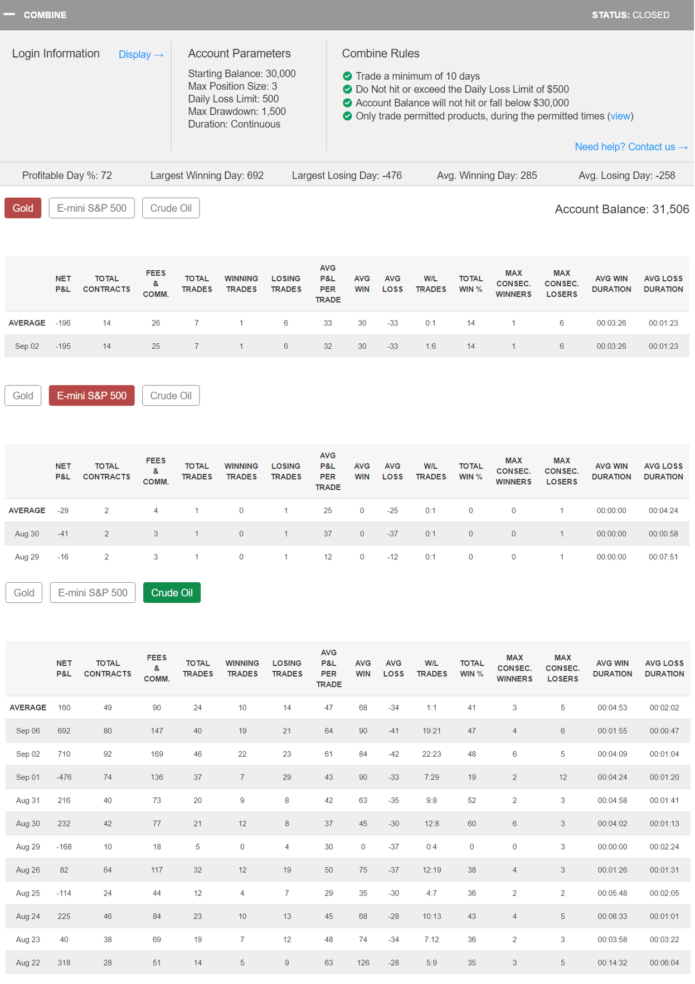Click the Account Balance 31,506 readout
The height and width of the screenshot is (984, 695).
point(621,210)
